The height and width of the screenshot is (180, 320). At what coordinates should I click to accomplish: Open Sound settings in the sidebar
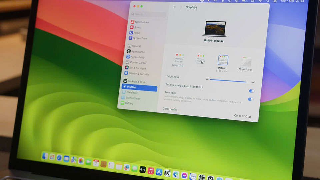136,27
